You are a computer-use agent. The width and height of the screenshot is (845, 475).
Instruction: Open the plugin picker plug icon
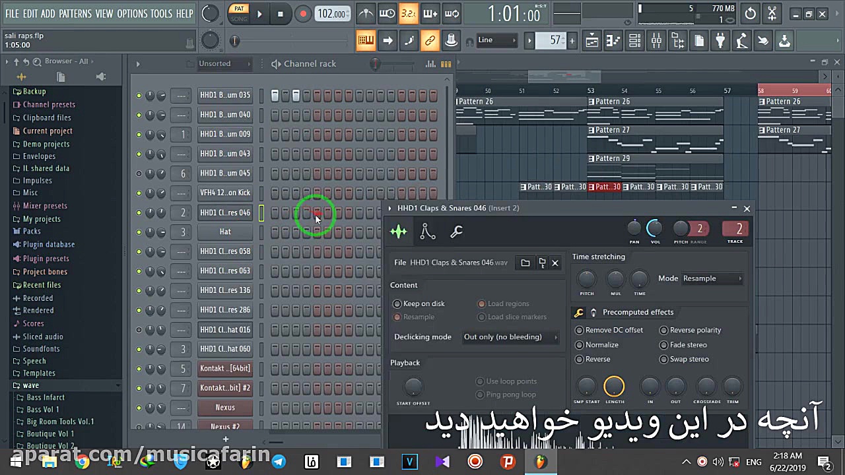tap(720, 41)
